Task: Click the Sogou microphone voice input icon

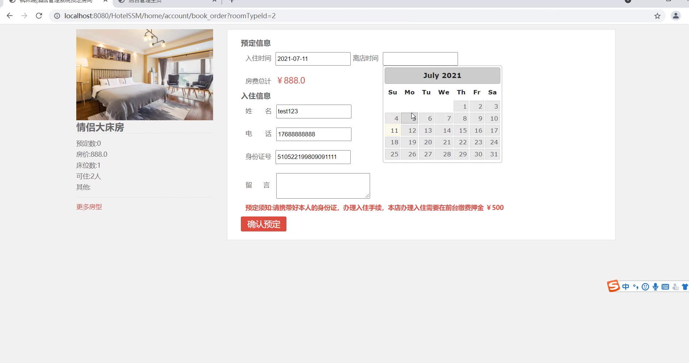Action: [x=655, y=287]
